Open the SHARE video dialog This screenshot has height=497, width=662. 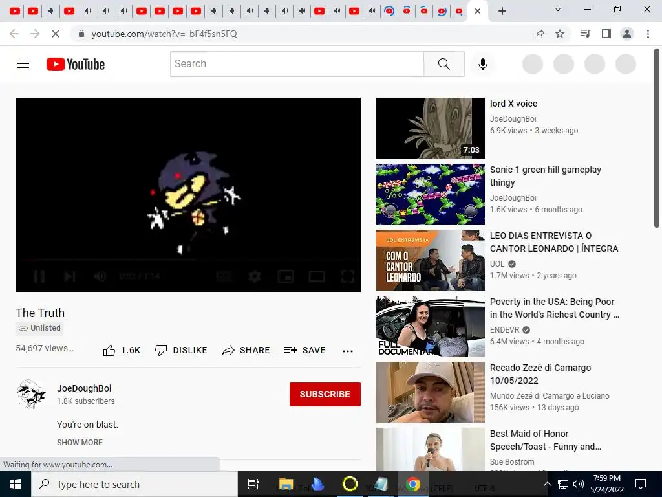246,350
